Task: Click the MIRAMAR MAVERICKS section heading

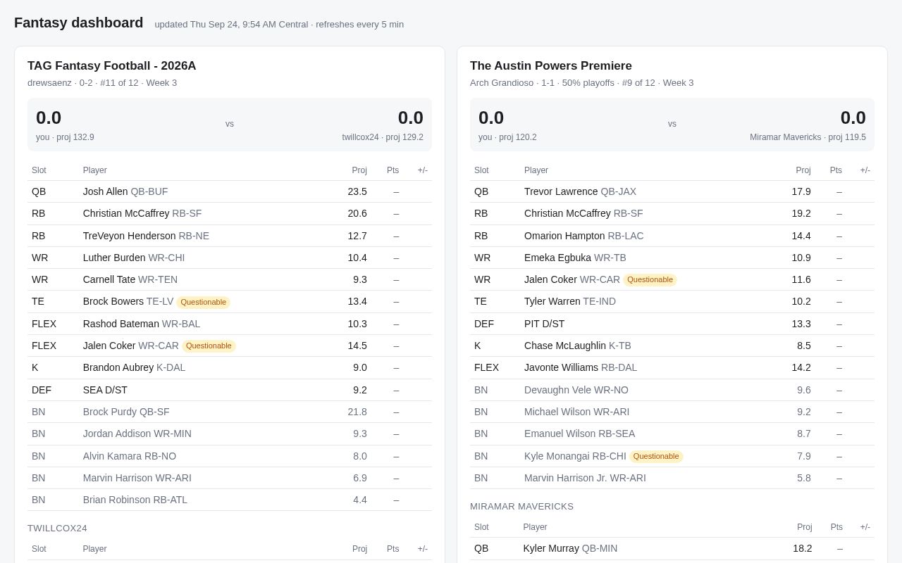Action: pos(521,507)
